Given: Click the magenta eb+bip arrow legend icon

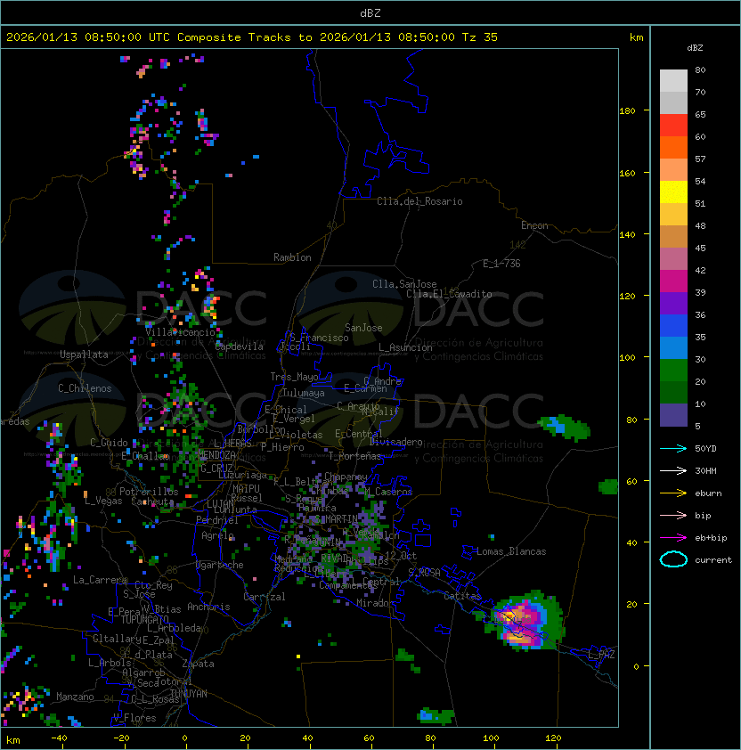Looking at the screenshot, I should pos(673,538).
